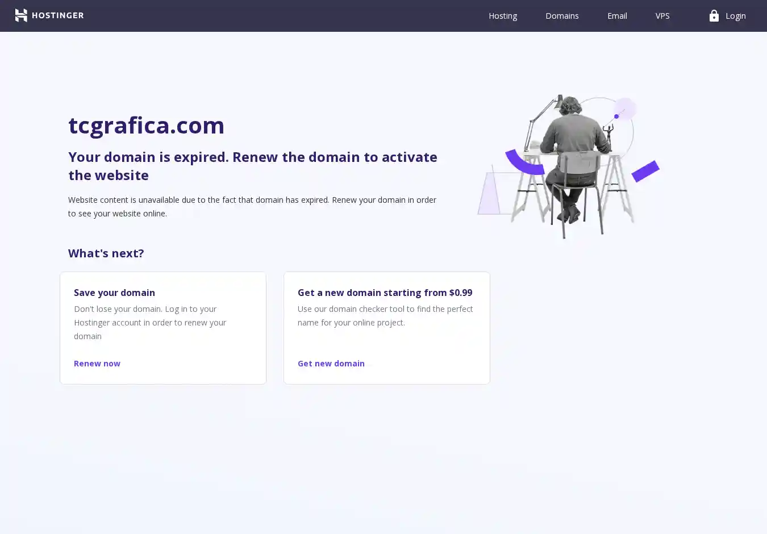Click the tcgrafica.com domain heading
The height and width of the screenshot is (534, 767).
[x=147, y=125]
